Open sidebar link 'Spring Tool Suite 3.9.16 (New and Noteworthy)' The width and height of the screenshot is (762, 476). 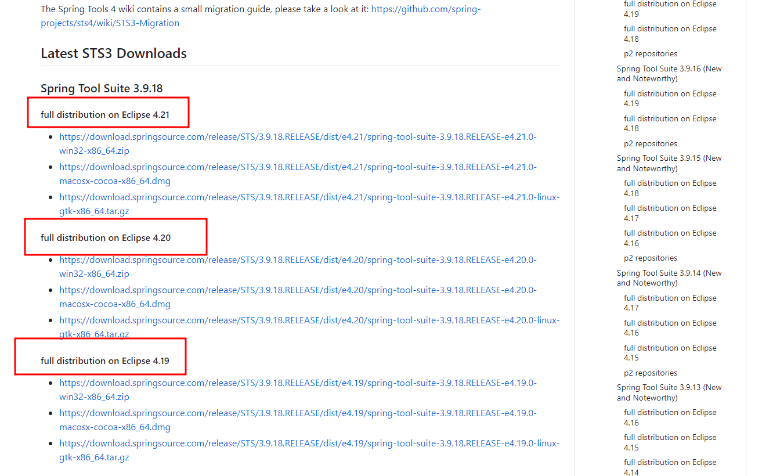(x=669, y=74)
